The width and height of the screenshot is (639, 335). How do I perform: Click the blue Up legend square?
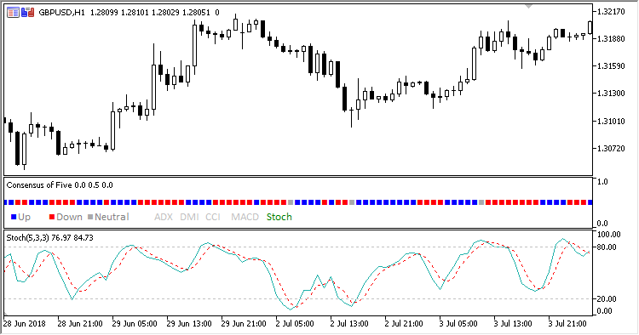click(x=14, y=217)
